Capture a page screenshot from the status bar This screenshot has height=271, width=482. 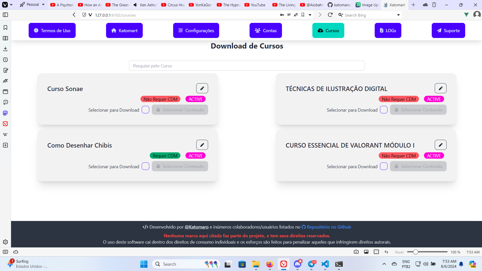point(356,252)
